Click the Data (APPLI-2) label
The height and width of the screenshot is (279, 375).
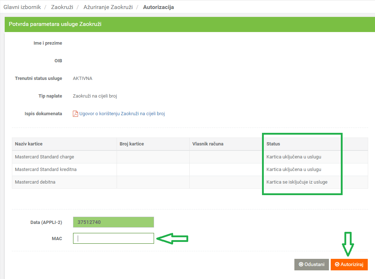point(46,222)
